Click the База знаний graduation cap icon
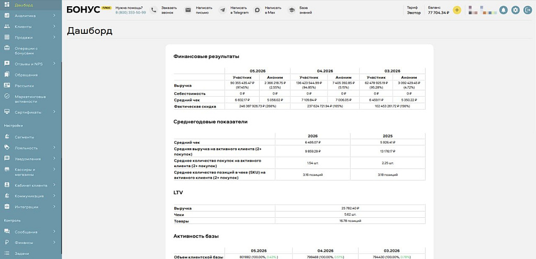 point(292,10)
